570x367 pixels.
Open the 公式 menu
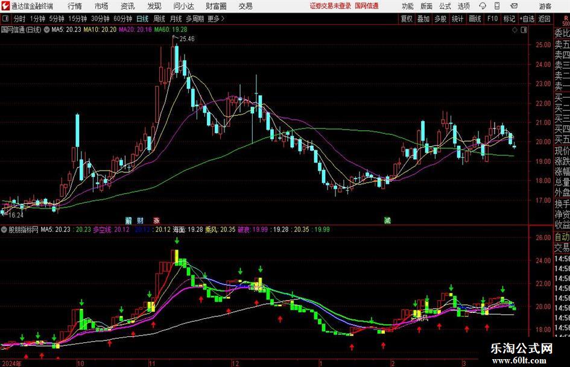click(x=445, y=6)
